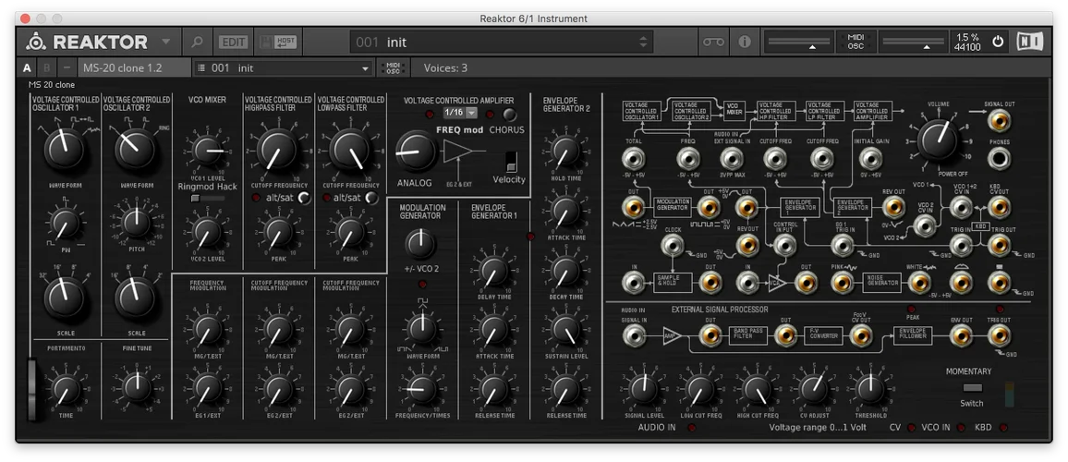This screenshot has width=1068, height=462.
Task: Toggle the CHORUS button
Action: 509,114
